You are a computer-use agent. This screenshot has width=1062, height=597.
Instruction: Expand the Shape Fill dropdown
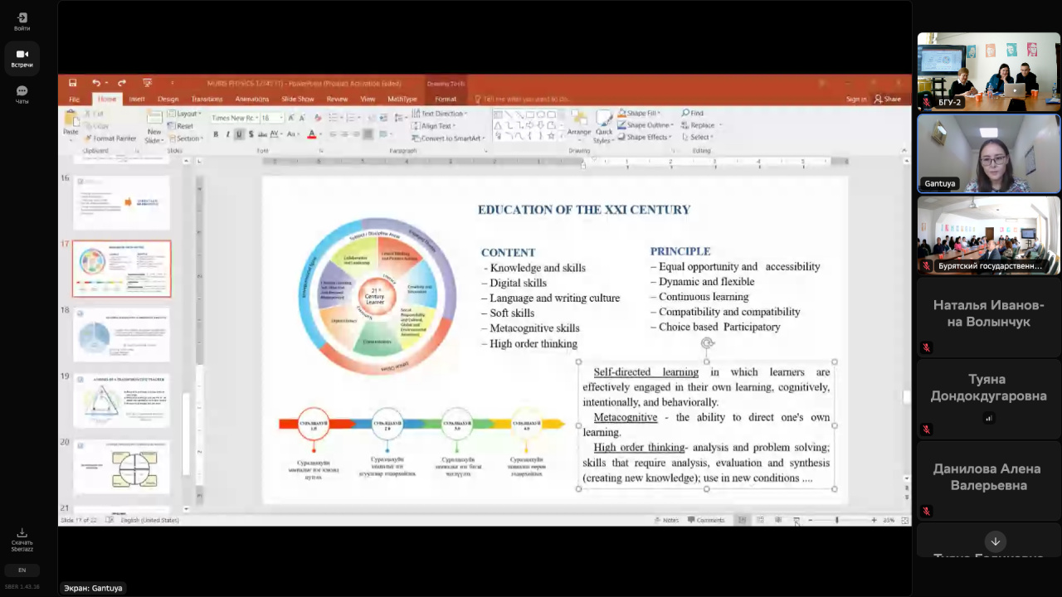[x=641, y=114]
